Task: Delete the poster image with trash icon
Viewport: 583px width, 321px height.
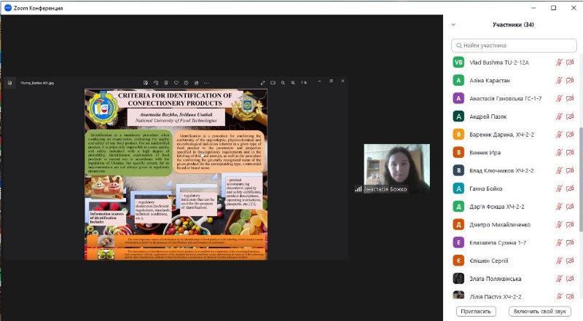Action: tap(166, 82)
